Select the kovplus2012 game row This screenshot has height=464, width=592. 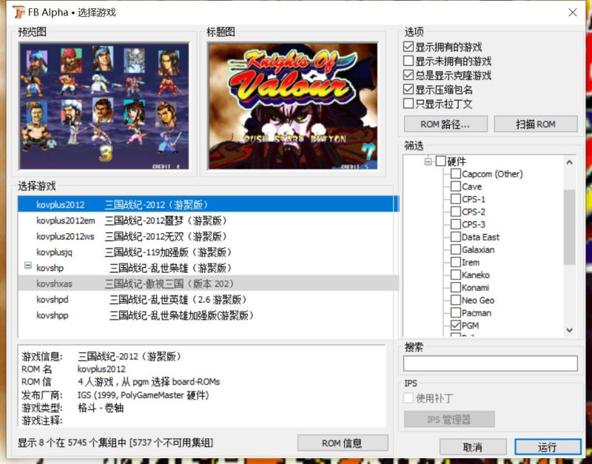(x=207, y=205)
